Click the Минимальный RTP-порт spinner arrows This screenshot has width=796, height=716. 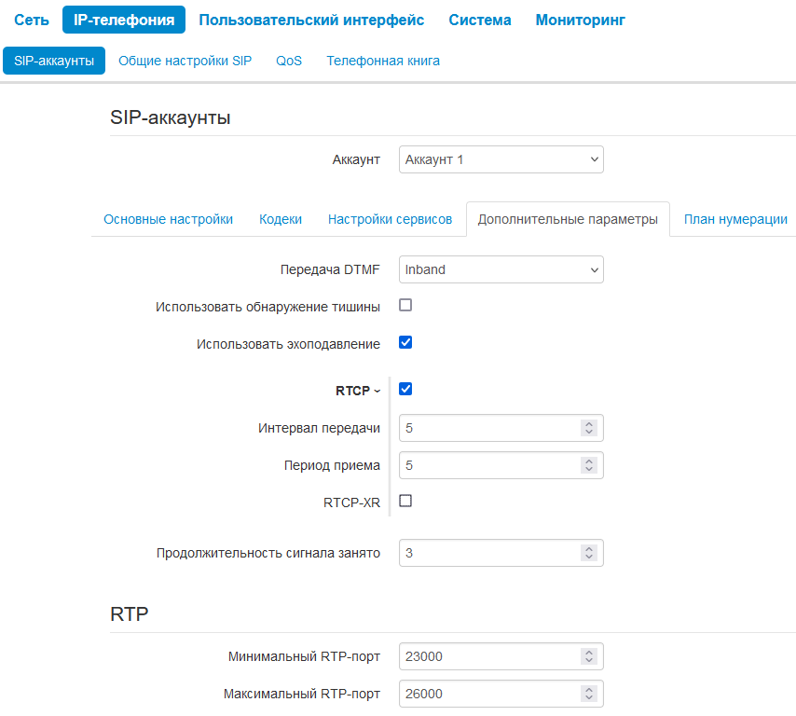coord(588,656)
